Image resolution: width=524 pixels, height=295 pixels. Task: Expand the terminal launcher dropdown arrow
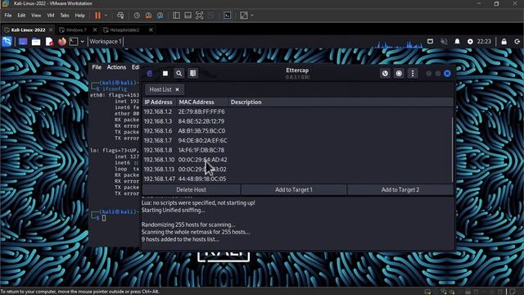point(82,42)
